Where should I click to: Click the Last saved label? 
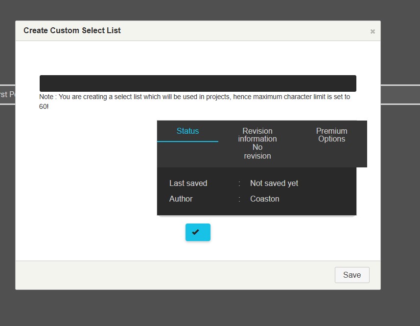(188, 183)
